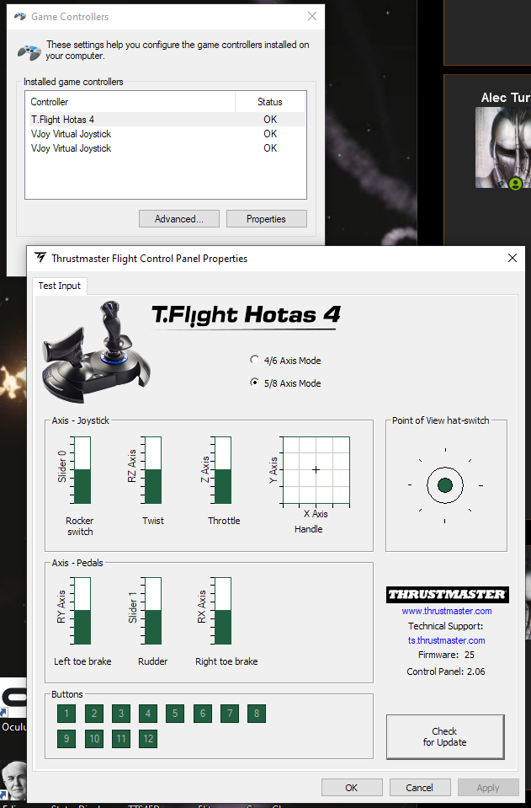Click the gamepad icon in Game Controllers

[x=29, y=51]
